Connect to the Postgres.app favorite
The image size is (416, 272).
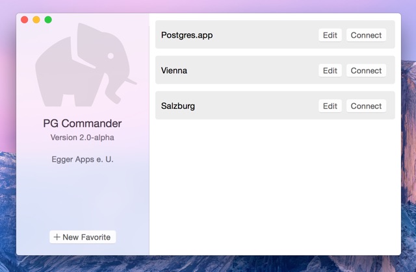pyautogui.click(x=366, y=35)
